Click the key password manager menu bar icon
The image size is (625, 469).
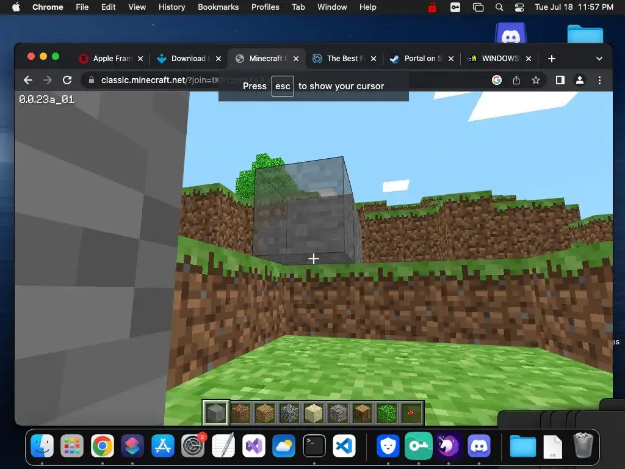[455, 7]
